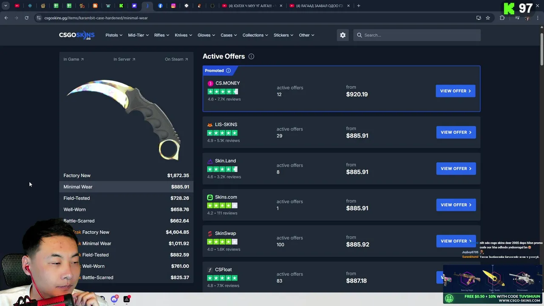Image resolution: width=544 pixels, height=306 pixels.
Task: Expand the Pistols dropdown menu
Action: click(x=114, y=35)
